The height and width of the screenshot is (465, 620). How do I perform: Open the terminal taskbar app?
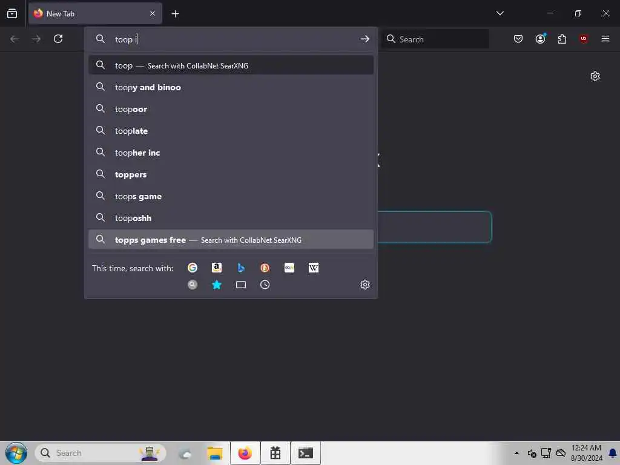(306, 453)
